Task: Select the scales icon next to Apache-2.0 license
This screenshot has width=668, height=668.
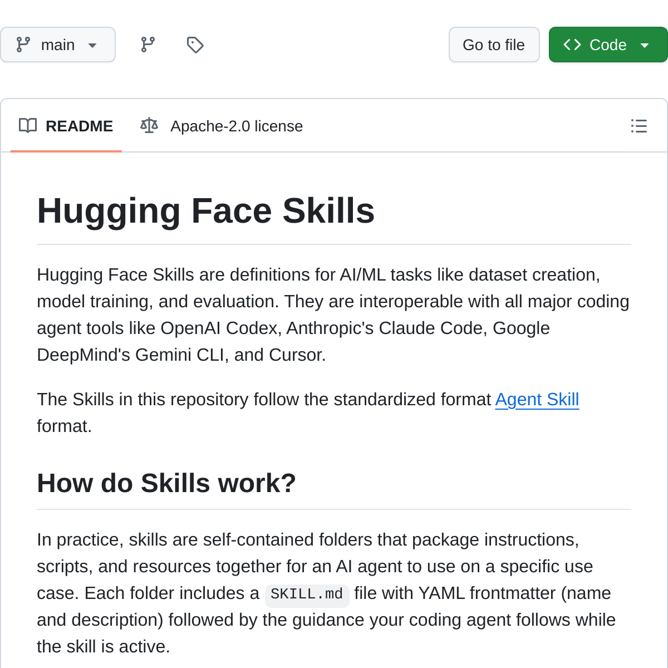Action: click(x=149, y=126)
